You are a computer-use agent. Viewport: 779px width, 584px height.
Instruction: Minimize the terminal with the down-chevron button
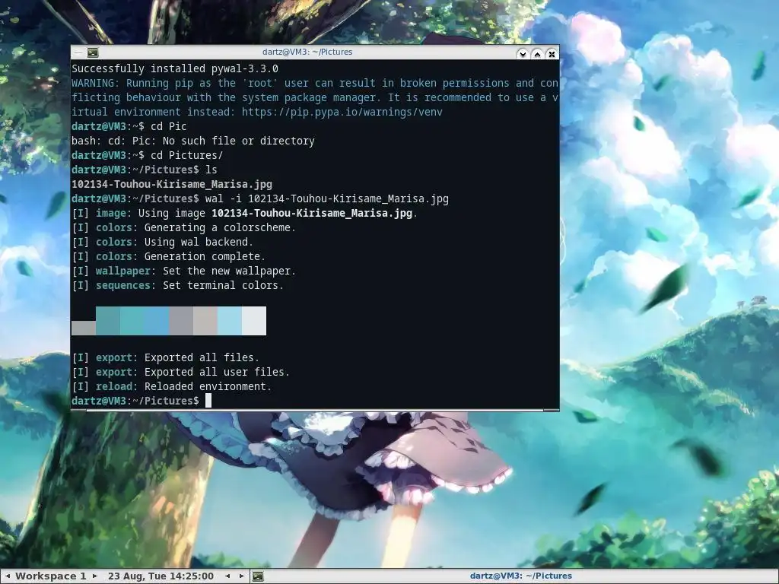[522, 54]
